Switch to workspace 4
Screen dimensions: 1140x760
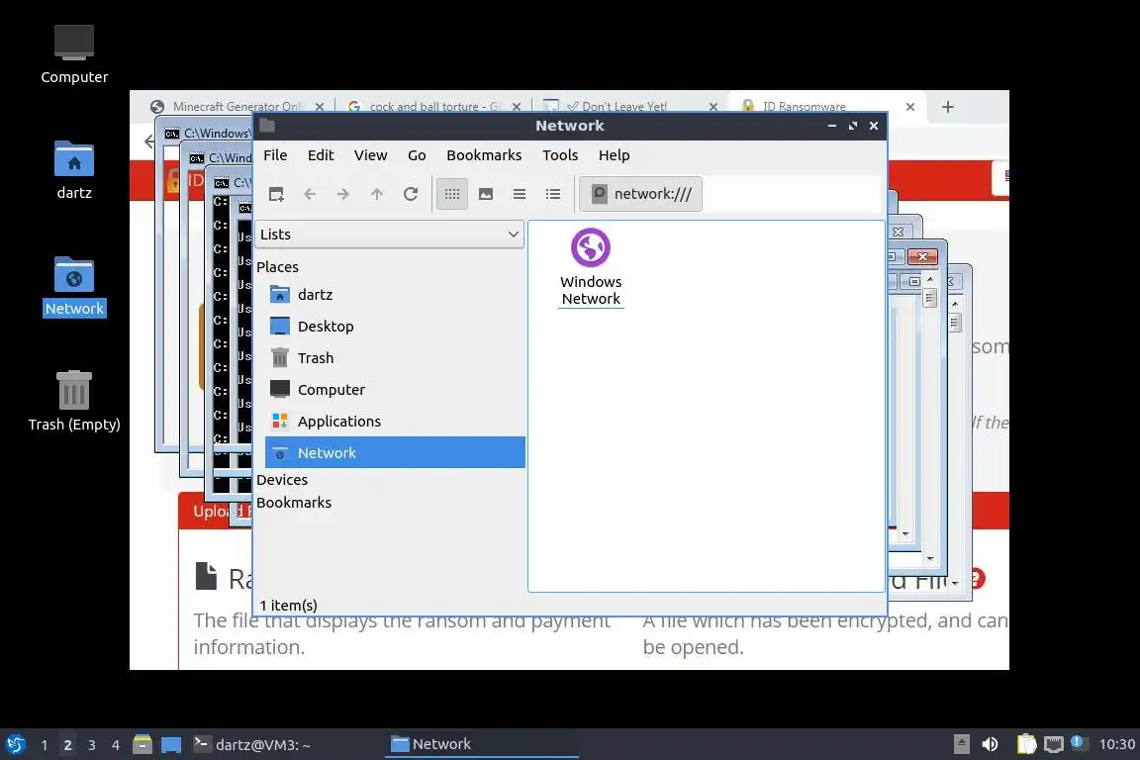point(116,745)
